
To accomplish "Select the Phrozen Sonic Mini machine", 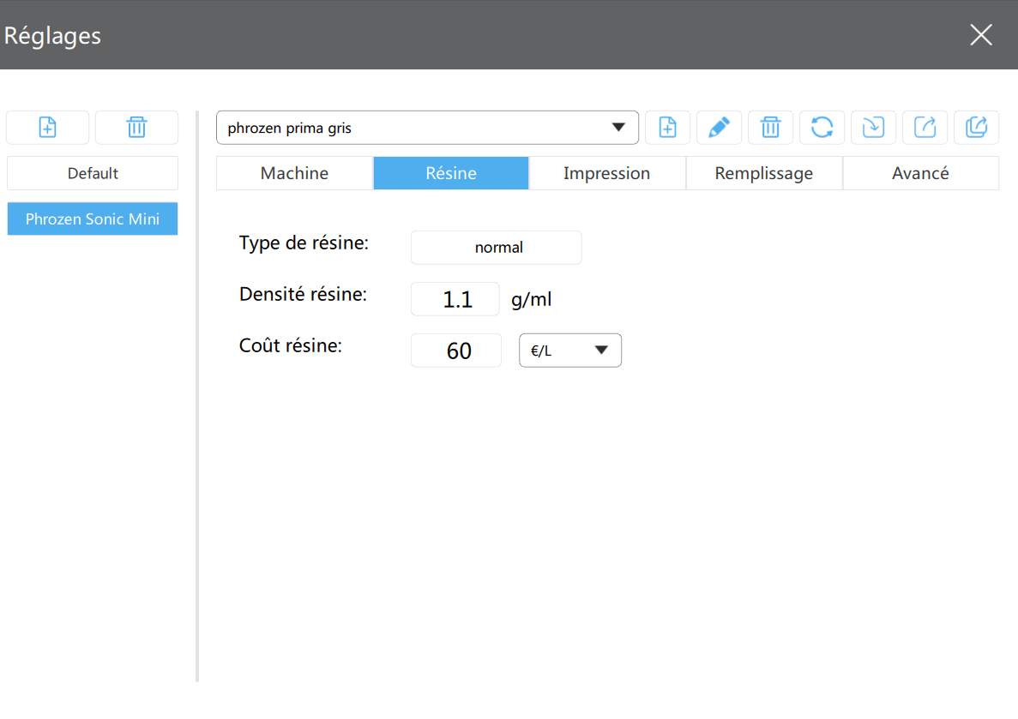I will (92, 219).
